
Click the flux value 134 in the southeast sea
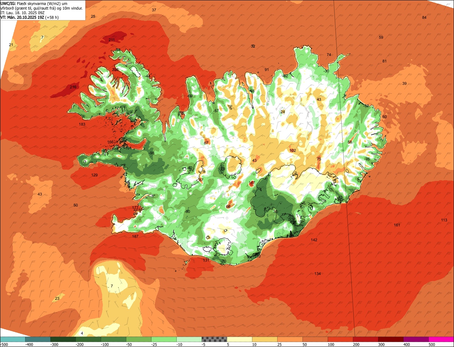pyautogui.click(x=317, y=274)
